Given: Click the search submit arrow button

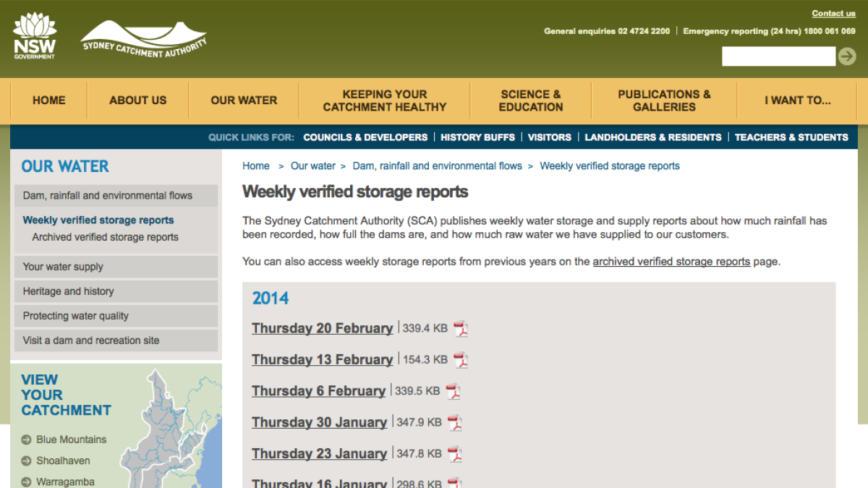Looking at the screenshot, I should (x=847, y=56).
